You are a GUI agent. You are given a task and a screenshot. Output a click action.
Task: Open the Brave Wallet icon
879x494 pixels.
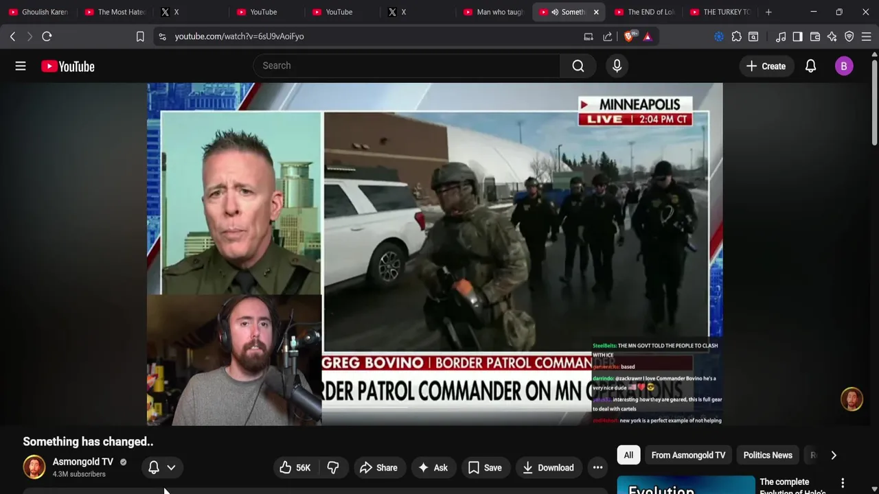(x=815, y=36)
